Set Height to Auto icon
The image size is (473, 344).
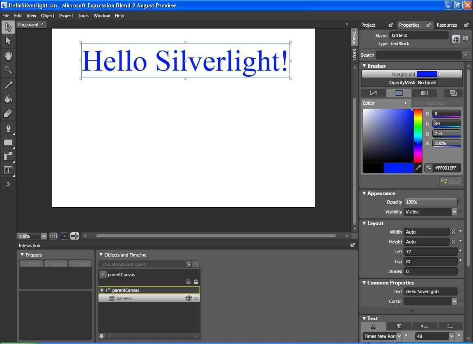pos(453,242)
